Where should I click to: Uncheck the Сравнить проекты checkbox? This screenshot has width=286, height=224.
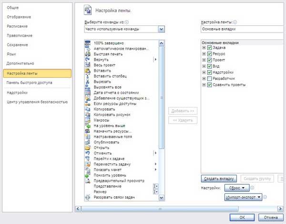pos(209,85)
